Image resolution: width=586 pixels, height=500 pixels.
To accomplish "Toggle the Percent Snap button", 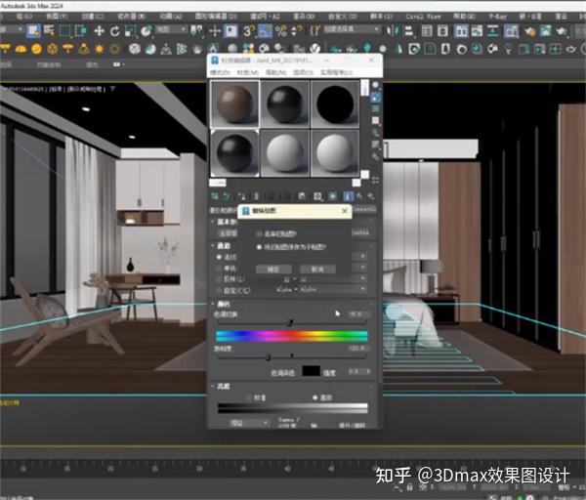I will coord(281,30).
